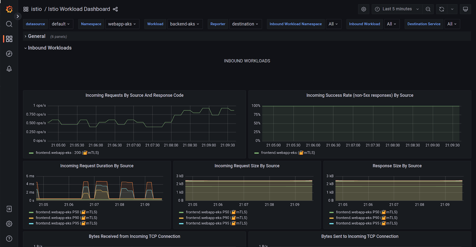Image resolution: width=476 pixels, height=247 pixels.
Task: Click the Grafana logo home icon
Action: pos(9,9)
